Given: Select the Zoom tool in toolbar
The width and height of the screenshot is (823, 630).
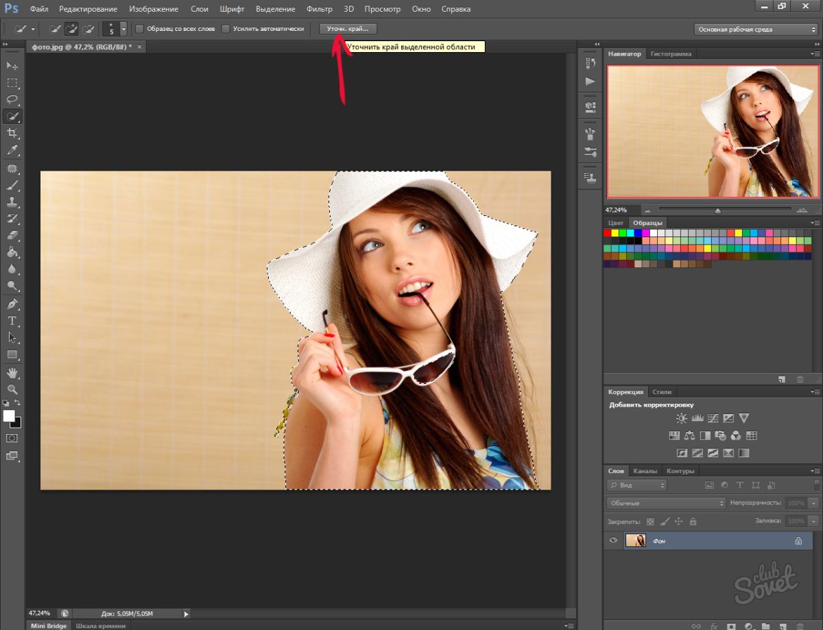Looking at the screenshot, I should click(x=12, y=389).
